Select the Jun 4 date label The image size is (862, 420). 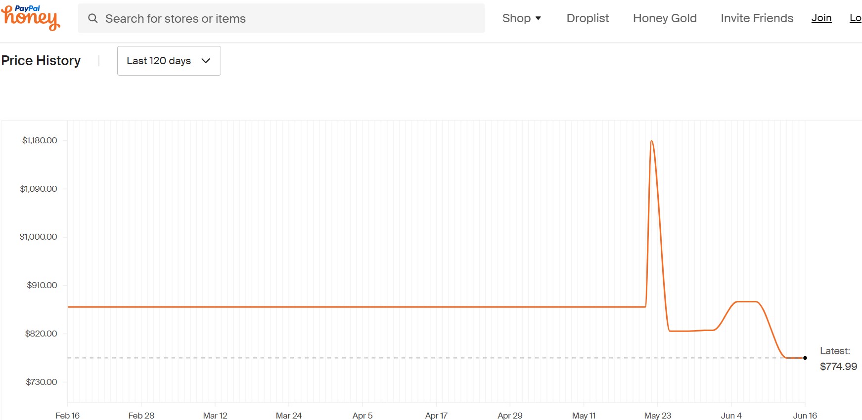pyautogui.click(x=731, y=416)
